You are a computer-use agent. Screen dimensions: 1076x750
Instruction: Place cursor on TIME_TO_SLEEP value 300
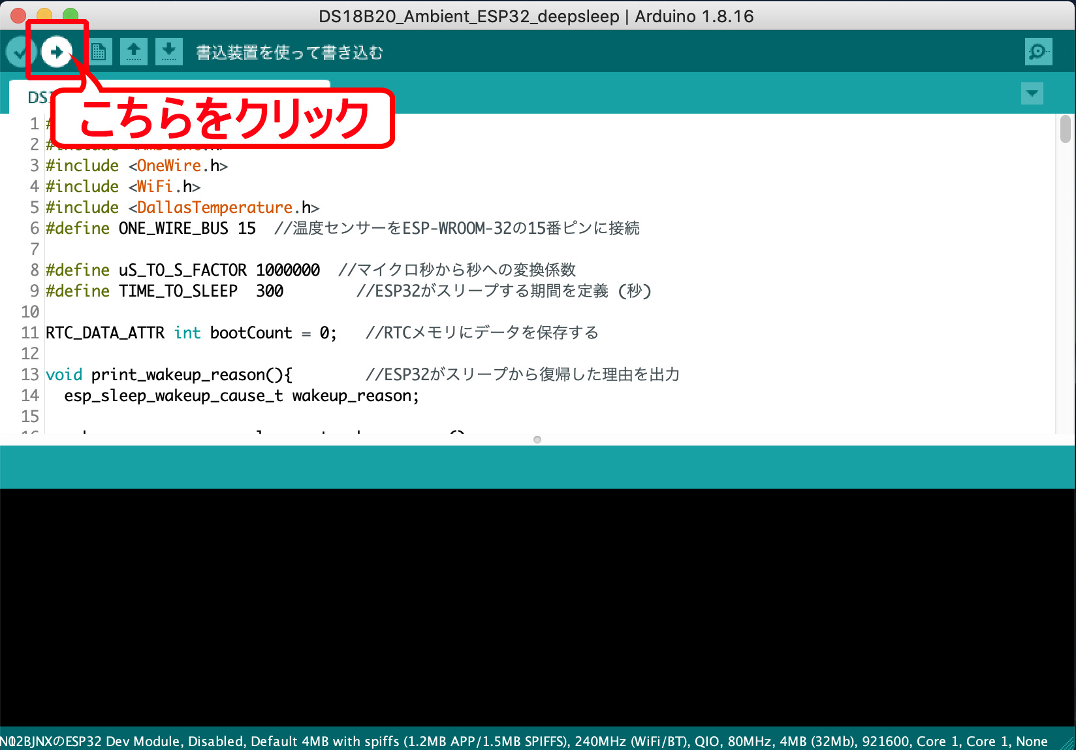(269, 291)
